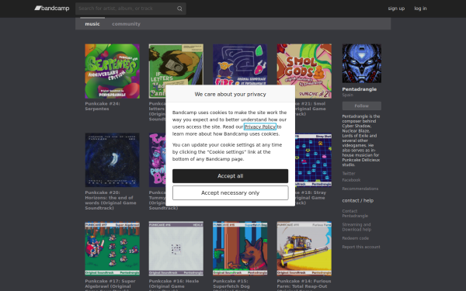This screenshot has height=291, width=466.
Task: Focus the artist, album, or track search field
Action: pyautogui.click(x=130, y=9)
